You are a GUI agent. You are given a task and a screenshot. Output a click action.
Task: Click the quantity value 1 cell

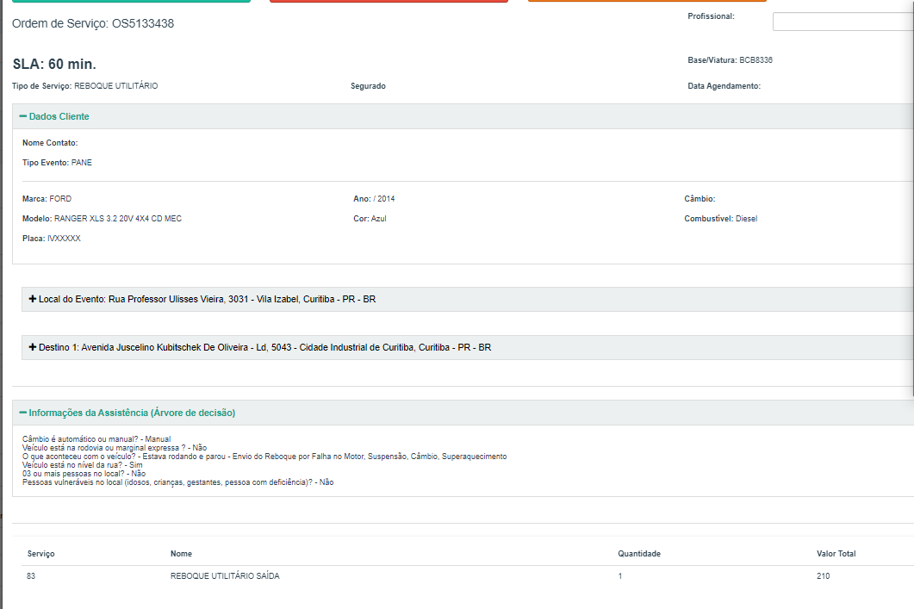(x=620, y=575)
